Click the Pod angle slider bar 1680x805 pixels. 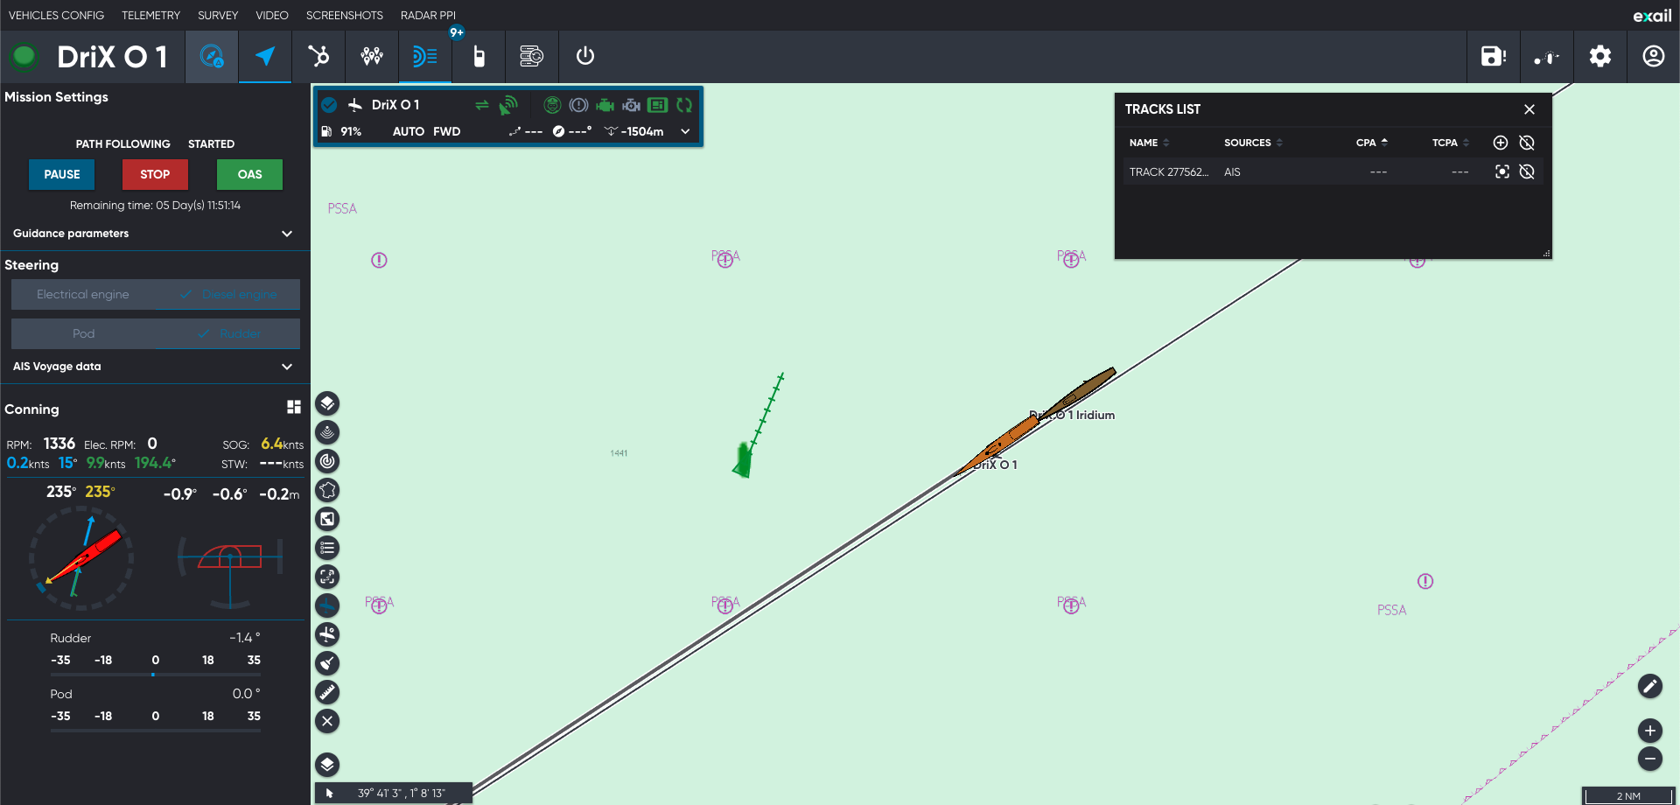156,730
